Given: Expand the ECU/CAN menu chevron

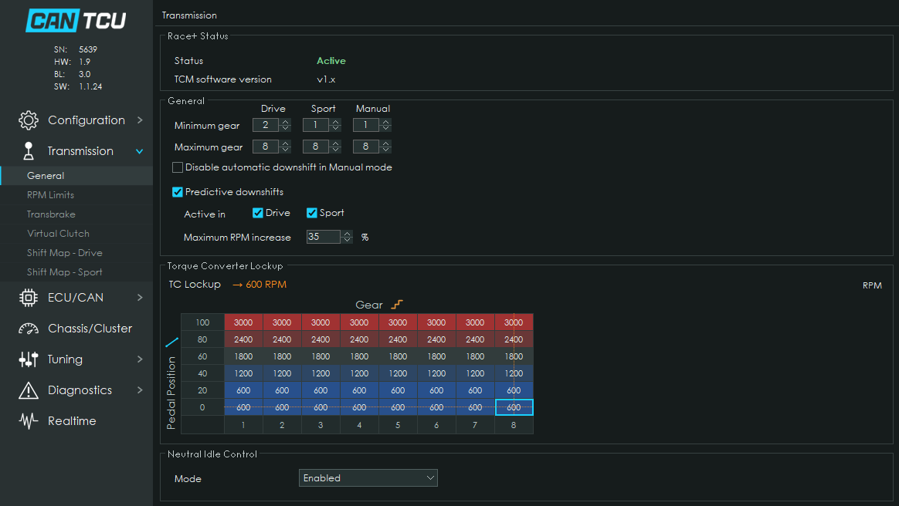Looking at the screenshot, I should click(140, 298).
